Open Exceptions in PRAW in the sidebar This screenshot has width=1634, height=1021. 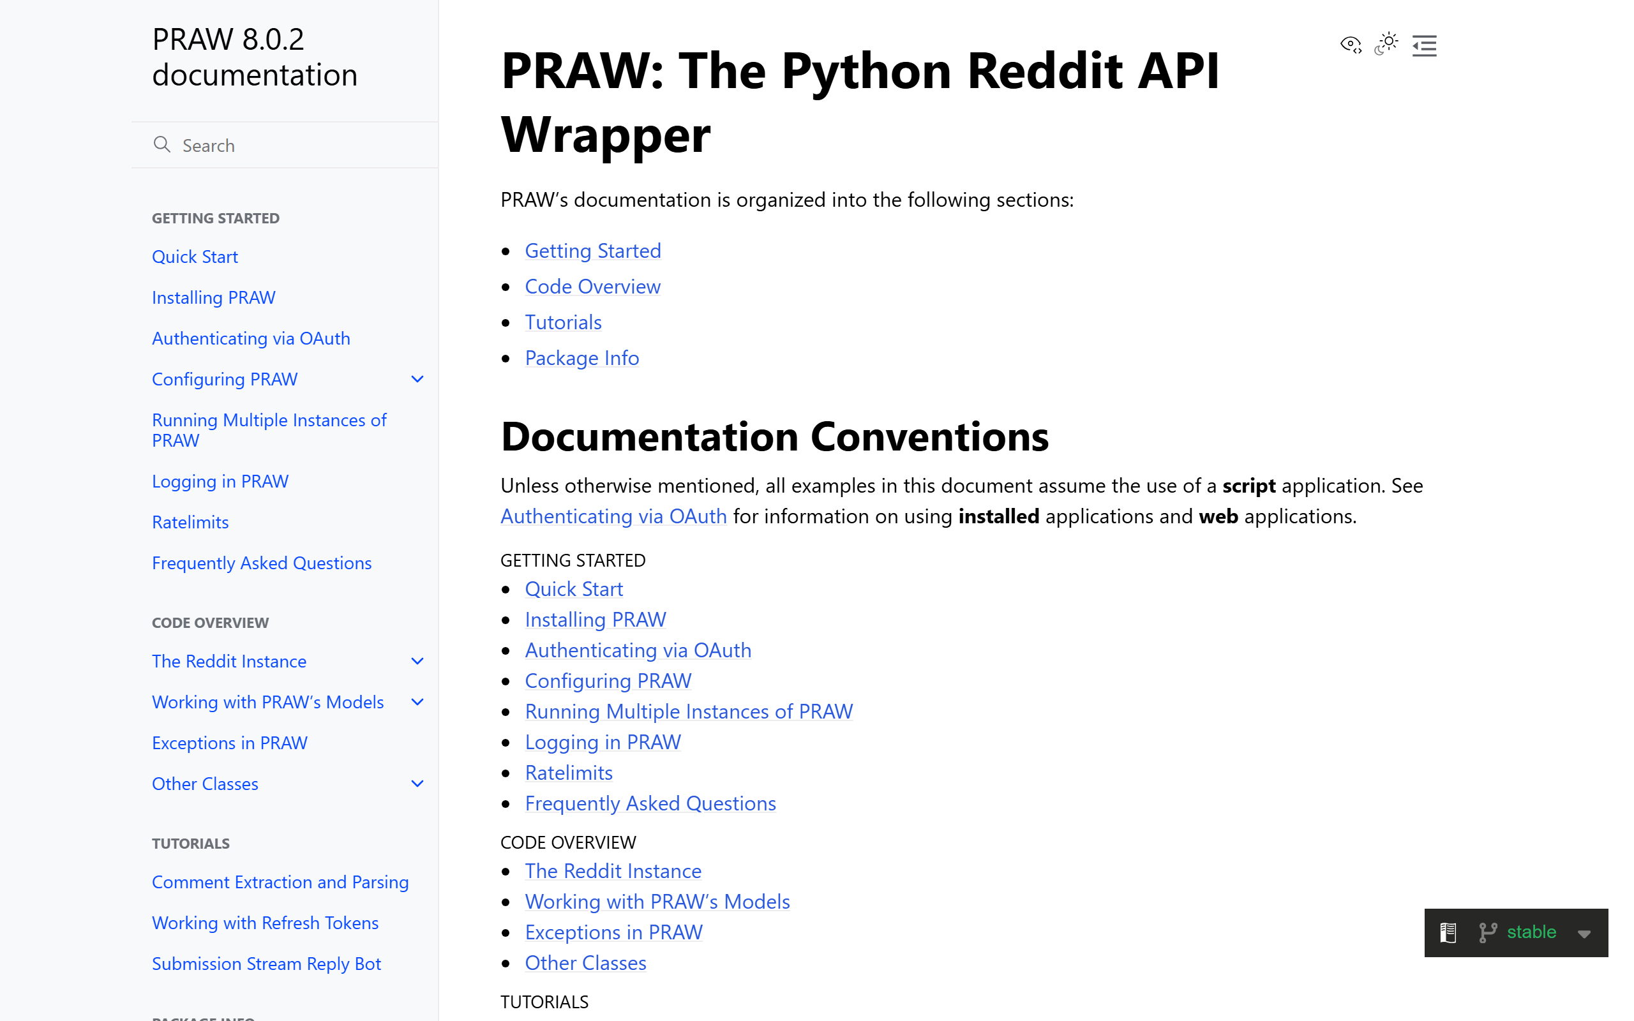[230, 743]
